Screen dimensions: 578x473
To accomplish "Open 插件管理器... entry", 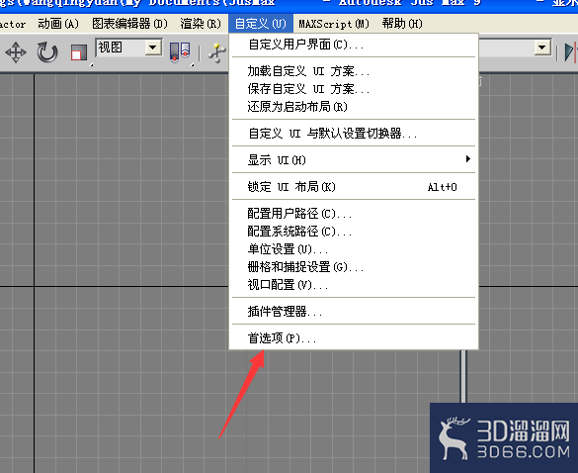I will point(354,312).
